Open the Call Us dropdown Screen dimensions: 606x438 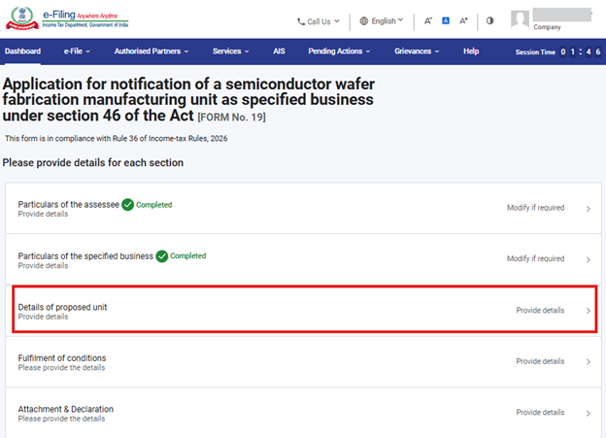pos(319,20)
